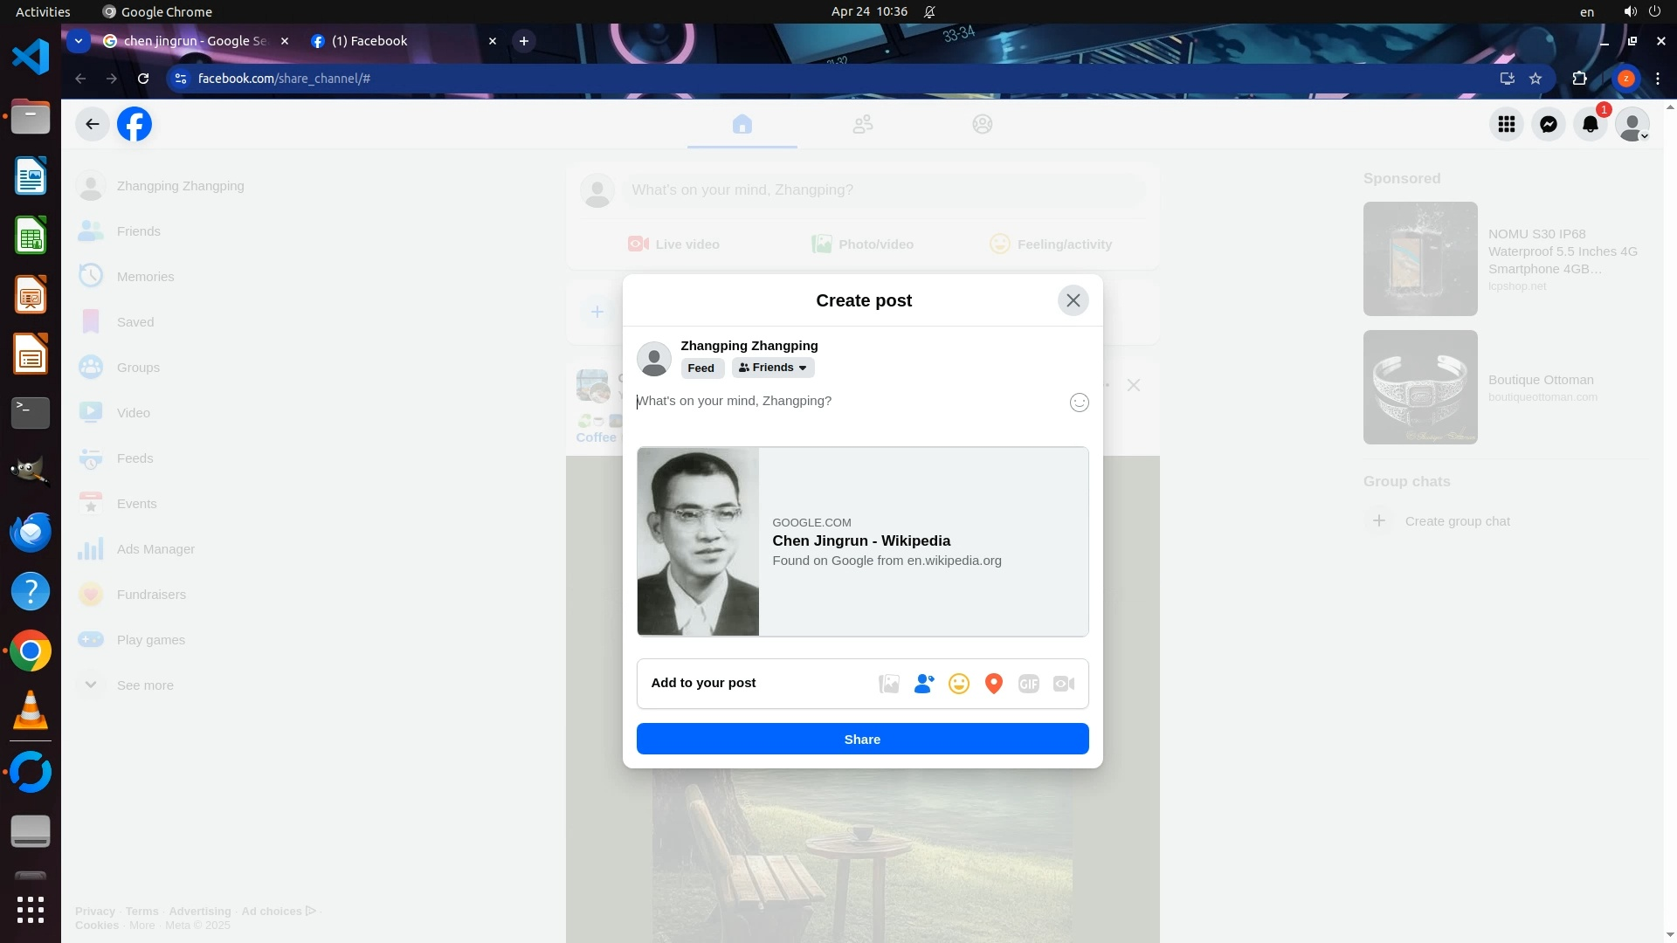Open Messenger from the top bar

click(1548, 124)
